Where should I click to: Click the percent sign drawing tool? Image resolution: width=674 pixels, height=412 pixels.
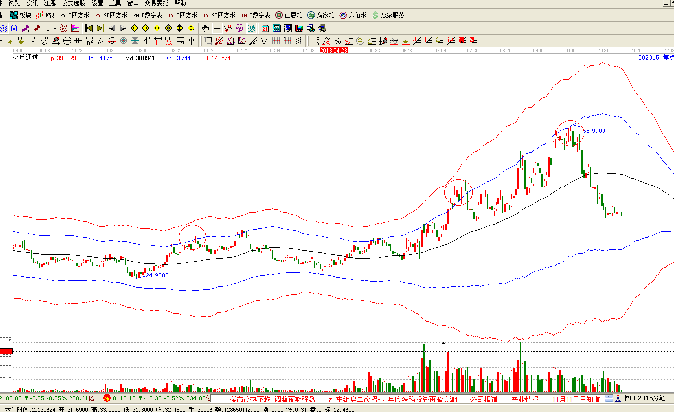[x=338, y=41]
